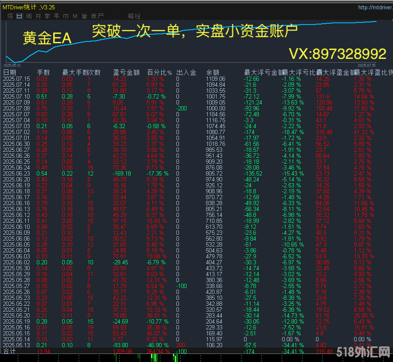
Task: Open the 备 notes view
Action: click(84, 16)
